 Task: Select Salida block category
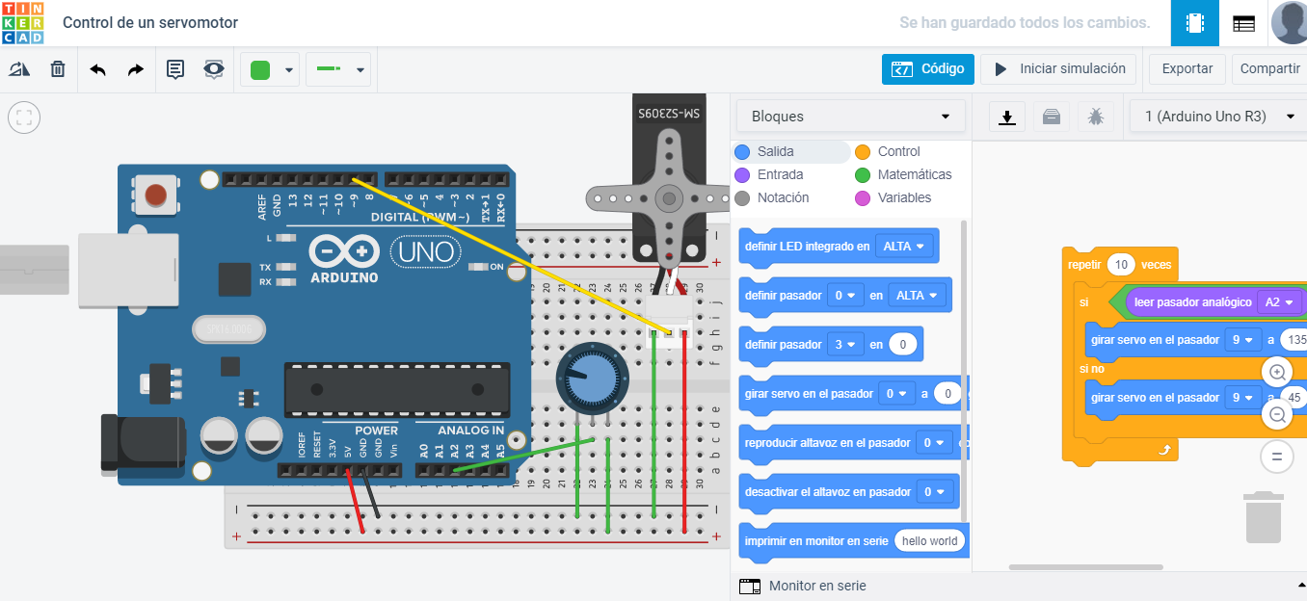[775, 151]
